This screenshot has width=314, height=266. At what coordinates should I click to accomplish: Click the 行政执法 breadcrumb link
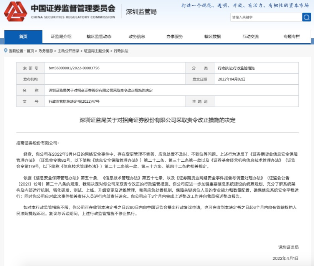[x=121, y=51]
